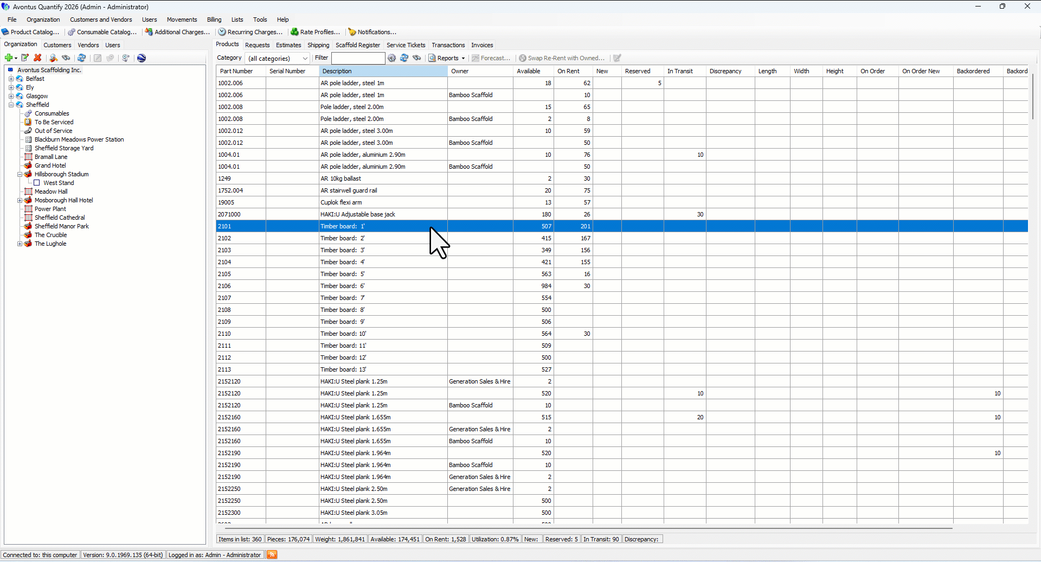
Task: Open the Category all categories dropdown
Action: coord(278,58)
